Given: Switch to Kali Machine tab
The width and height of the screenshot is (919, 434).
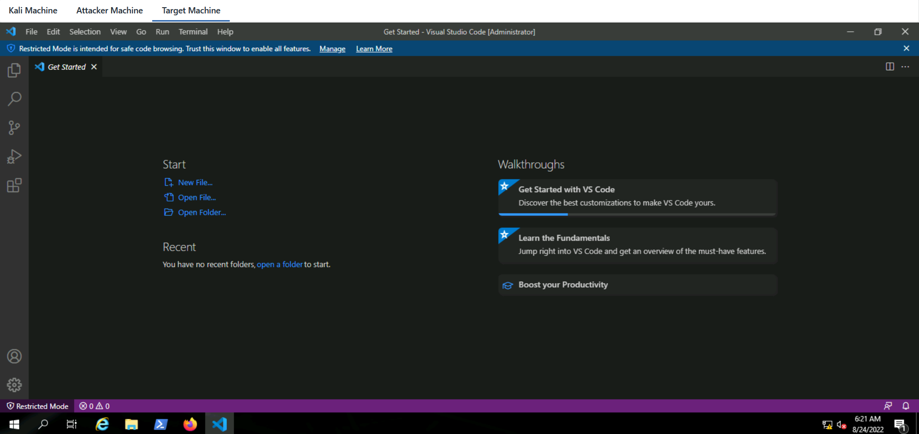Looking at the screenshot, I should point(33,11).
